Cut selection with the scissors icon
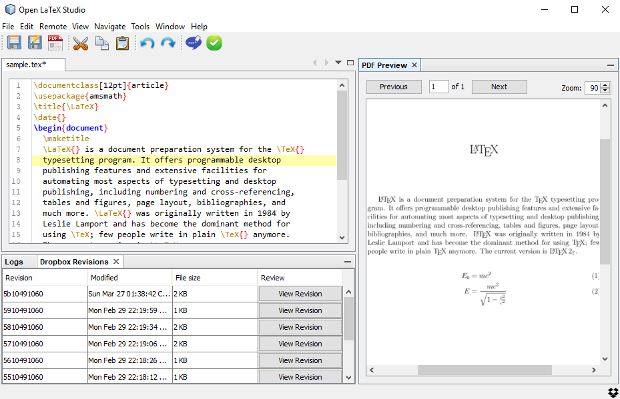This screenshot has width=620, height=399. pos(81,43)
